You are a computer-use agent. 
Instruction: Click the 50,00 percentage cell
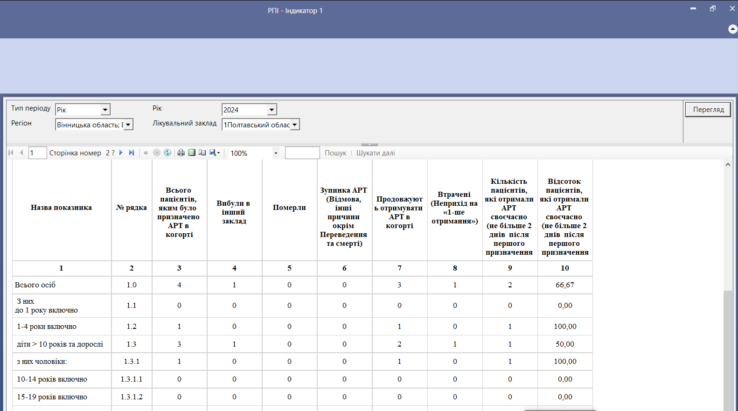point(565,344)
